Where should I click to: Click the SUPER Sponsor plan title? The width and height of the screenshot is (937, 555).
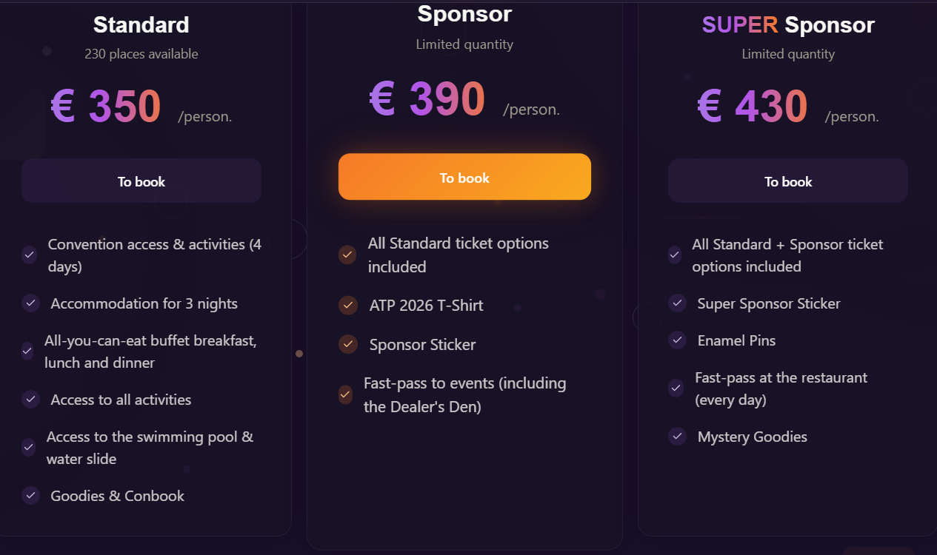click(x=788, y=25)
